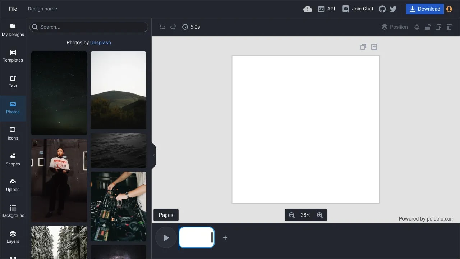The height and width of the screenshot is (259, 460).
Task: Click the Download button
Action: point(424,9)
